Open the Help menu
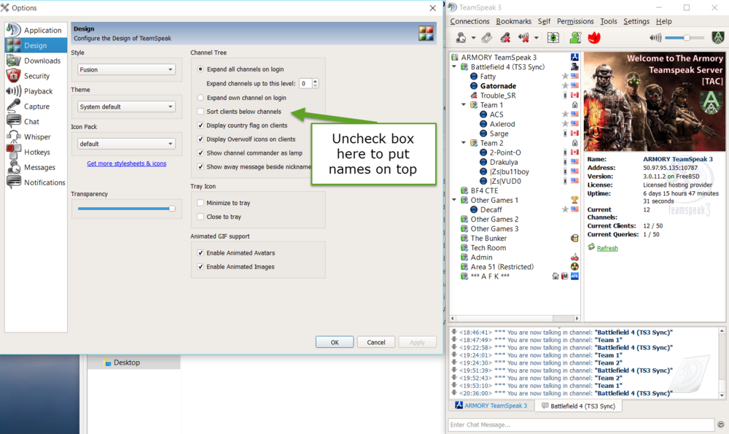The image size is (729, 434). coord(663,21)
